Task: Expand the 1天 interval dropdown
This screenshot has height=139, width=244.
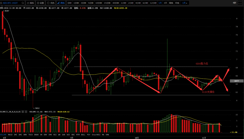Action: [x=185, y=3]
